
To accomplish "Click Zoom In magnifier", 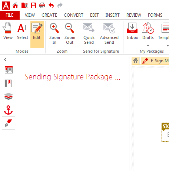I will pyautogui.click(x=54, y=33).
